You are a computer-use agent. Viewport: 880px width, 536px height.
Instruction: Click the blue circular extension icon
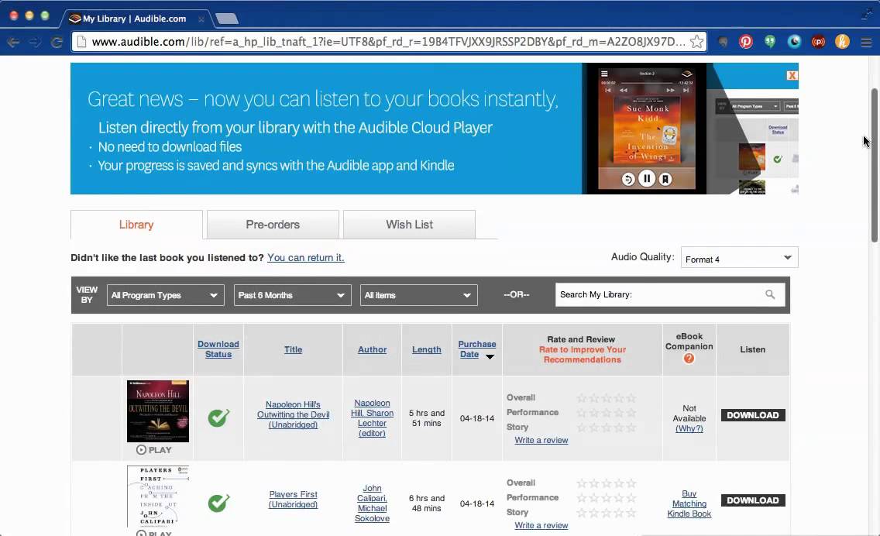[x=794, y=42]
